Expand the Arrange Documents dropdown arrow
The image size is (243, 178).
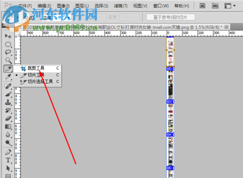(x=234, y=6)
